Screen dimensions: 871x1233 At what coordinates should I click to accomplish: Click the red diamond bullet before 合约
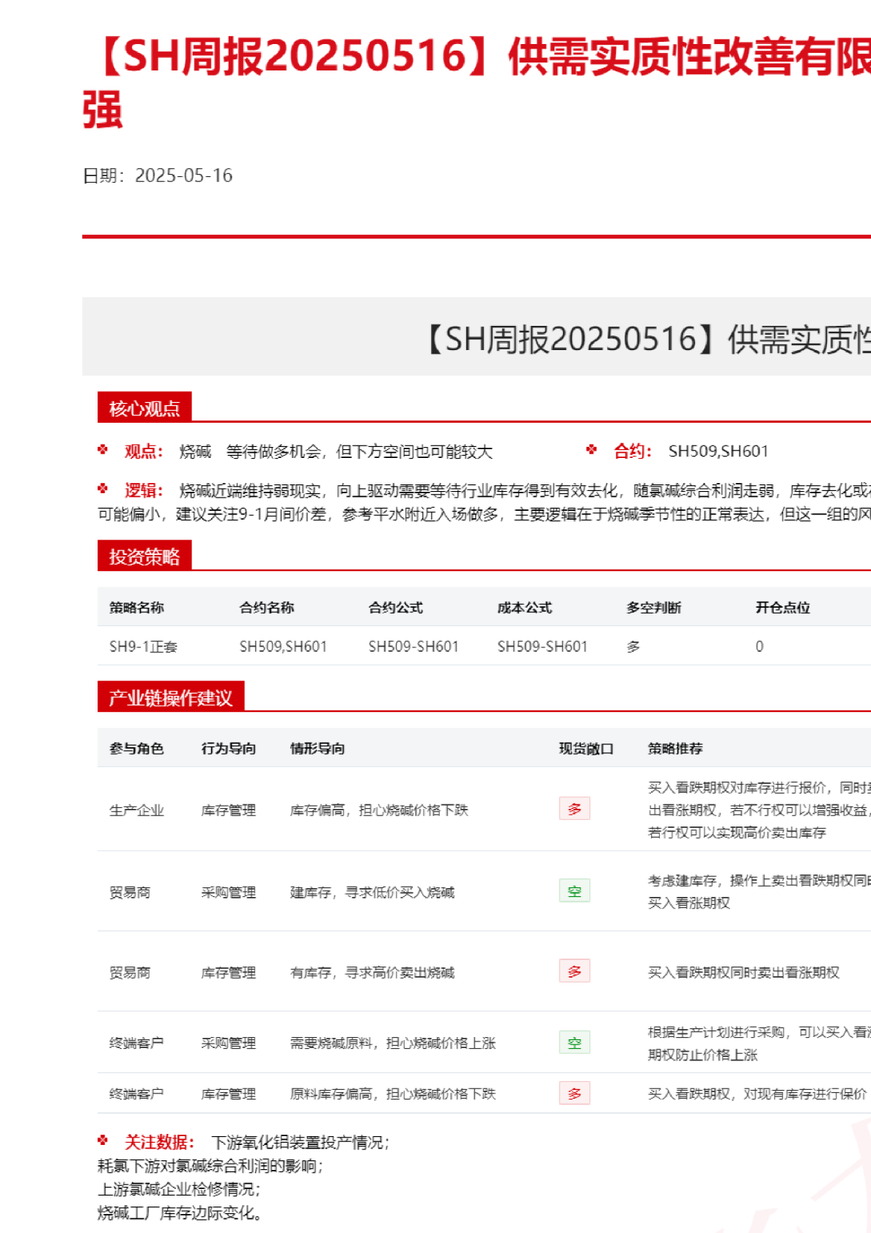click(x=592, y=450)
